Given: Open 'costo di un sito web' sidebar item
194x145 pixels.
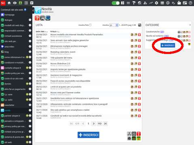Looking at the screenshot, I should tap(14, 79).
